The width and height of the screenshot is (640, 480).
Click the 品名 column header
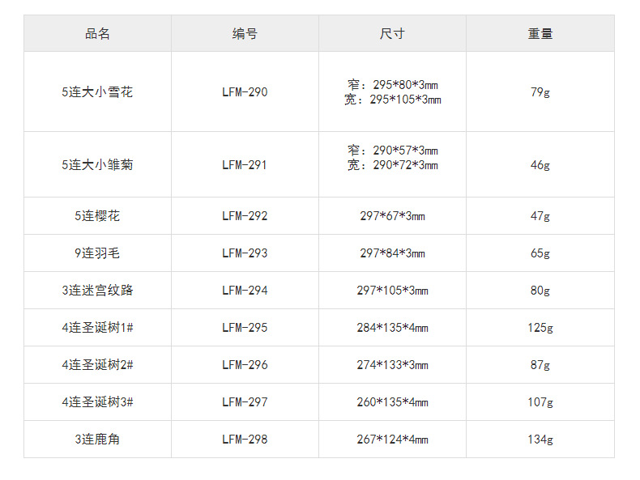pos(97,34)
